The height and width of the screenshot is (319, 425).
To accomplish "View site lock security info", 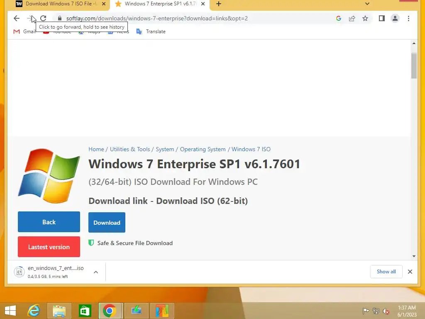I will click(60, 18).
